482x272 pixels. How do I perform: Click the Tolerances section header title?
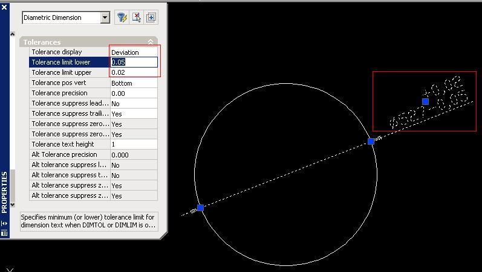(x=42, y=42)
